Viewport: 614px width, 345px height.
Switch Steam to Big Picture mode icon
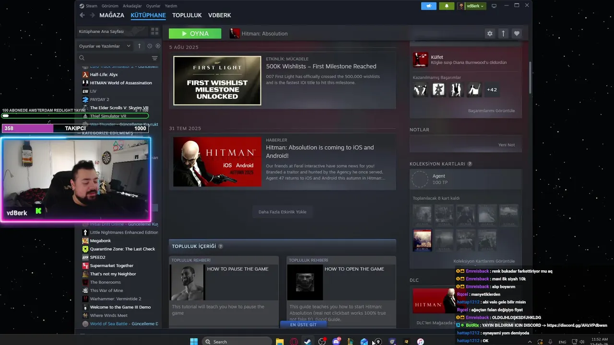click(494, 6)
